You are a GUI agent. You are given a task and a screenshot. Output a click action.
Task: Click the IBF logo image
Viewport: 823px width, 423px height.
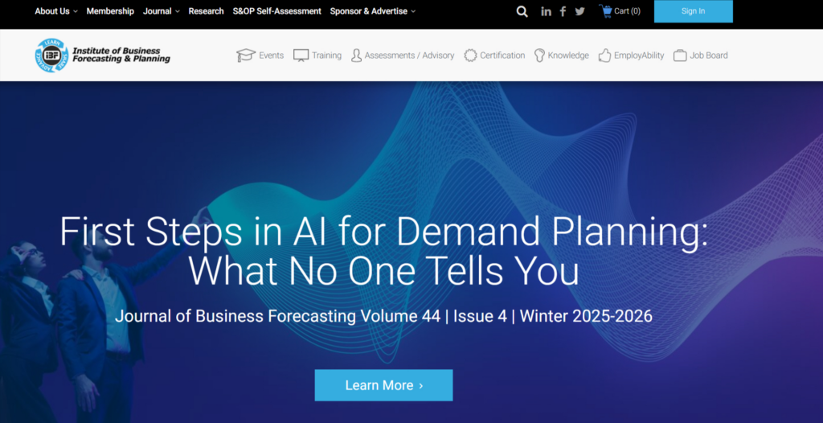tap(51, 55)
